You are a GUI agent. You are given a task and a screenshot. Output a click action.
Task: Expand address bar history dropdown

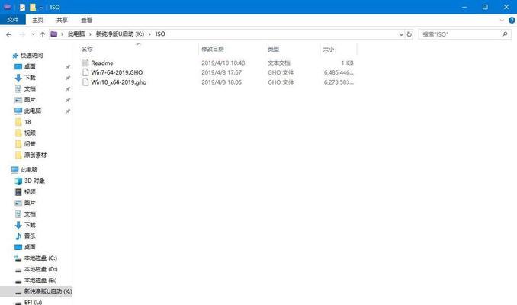[401, 34]
